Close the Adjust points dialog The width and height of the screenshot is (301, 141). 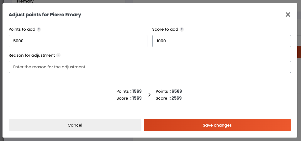288,14
